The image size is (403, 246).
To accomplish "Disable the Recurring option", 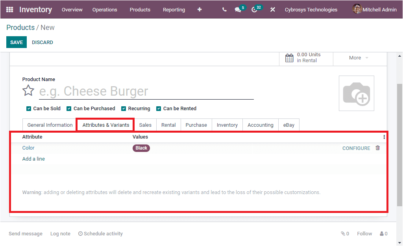I will coord(123,108).
